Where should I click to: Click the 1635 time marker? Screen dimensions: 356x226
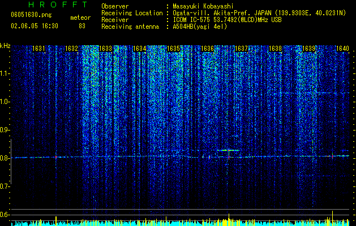coord(173,49)
